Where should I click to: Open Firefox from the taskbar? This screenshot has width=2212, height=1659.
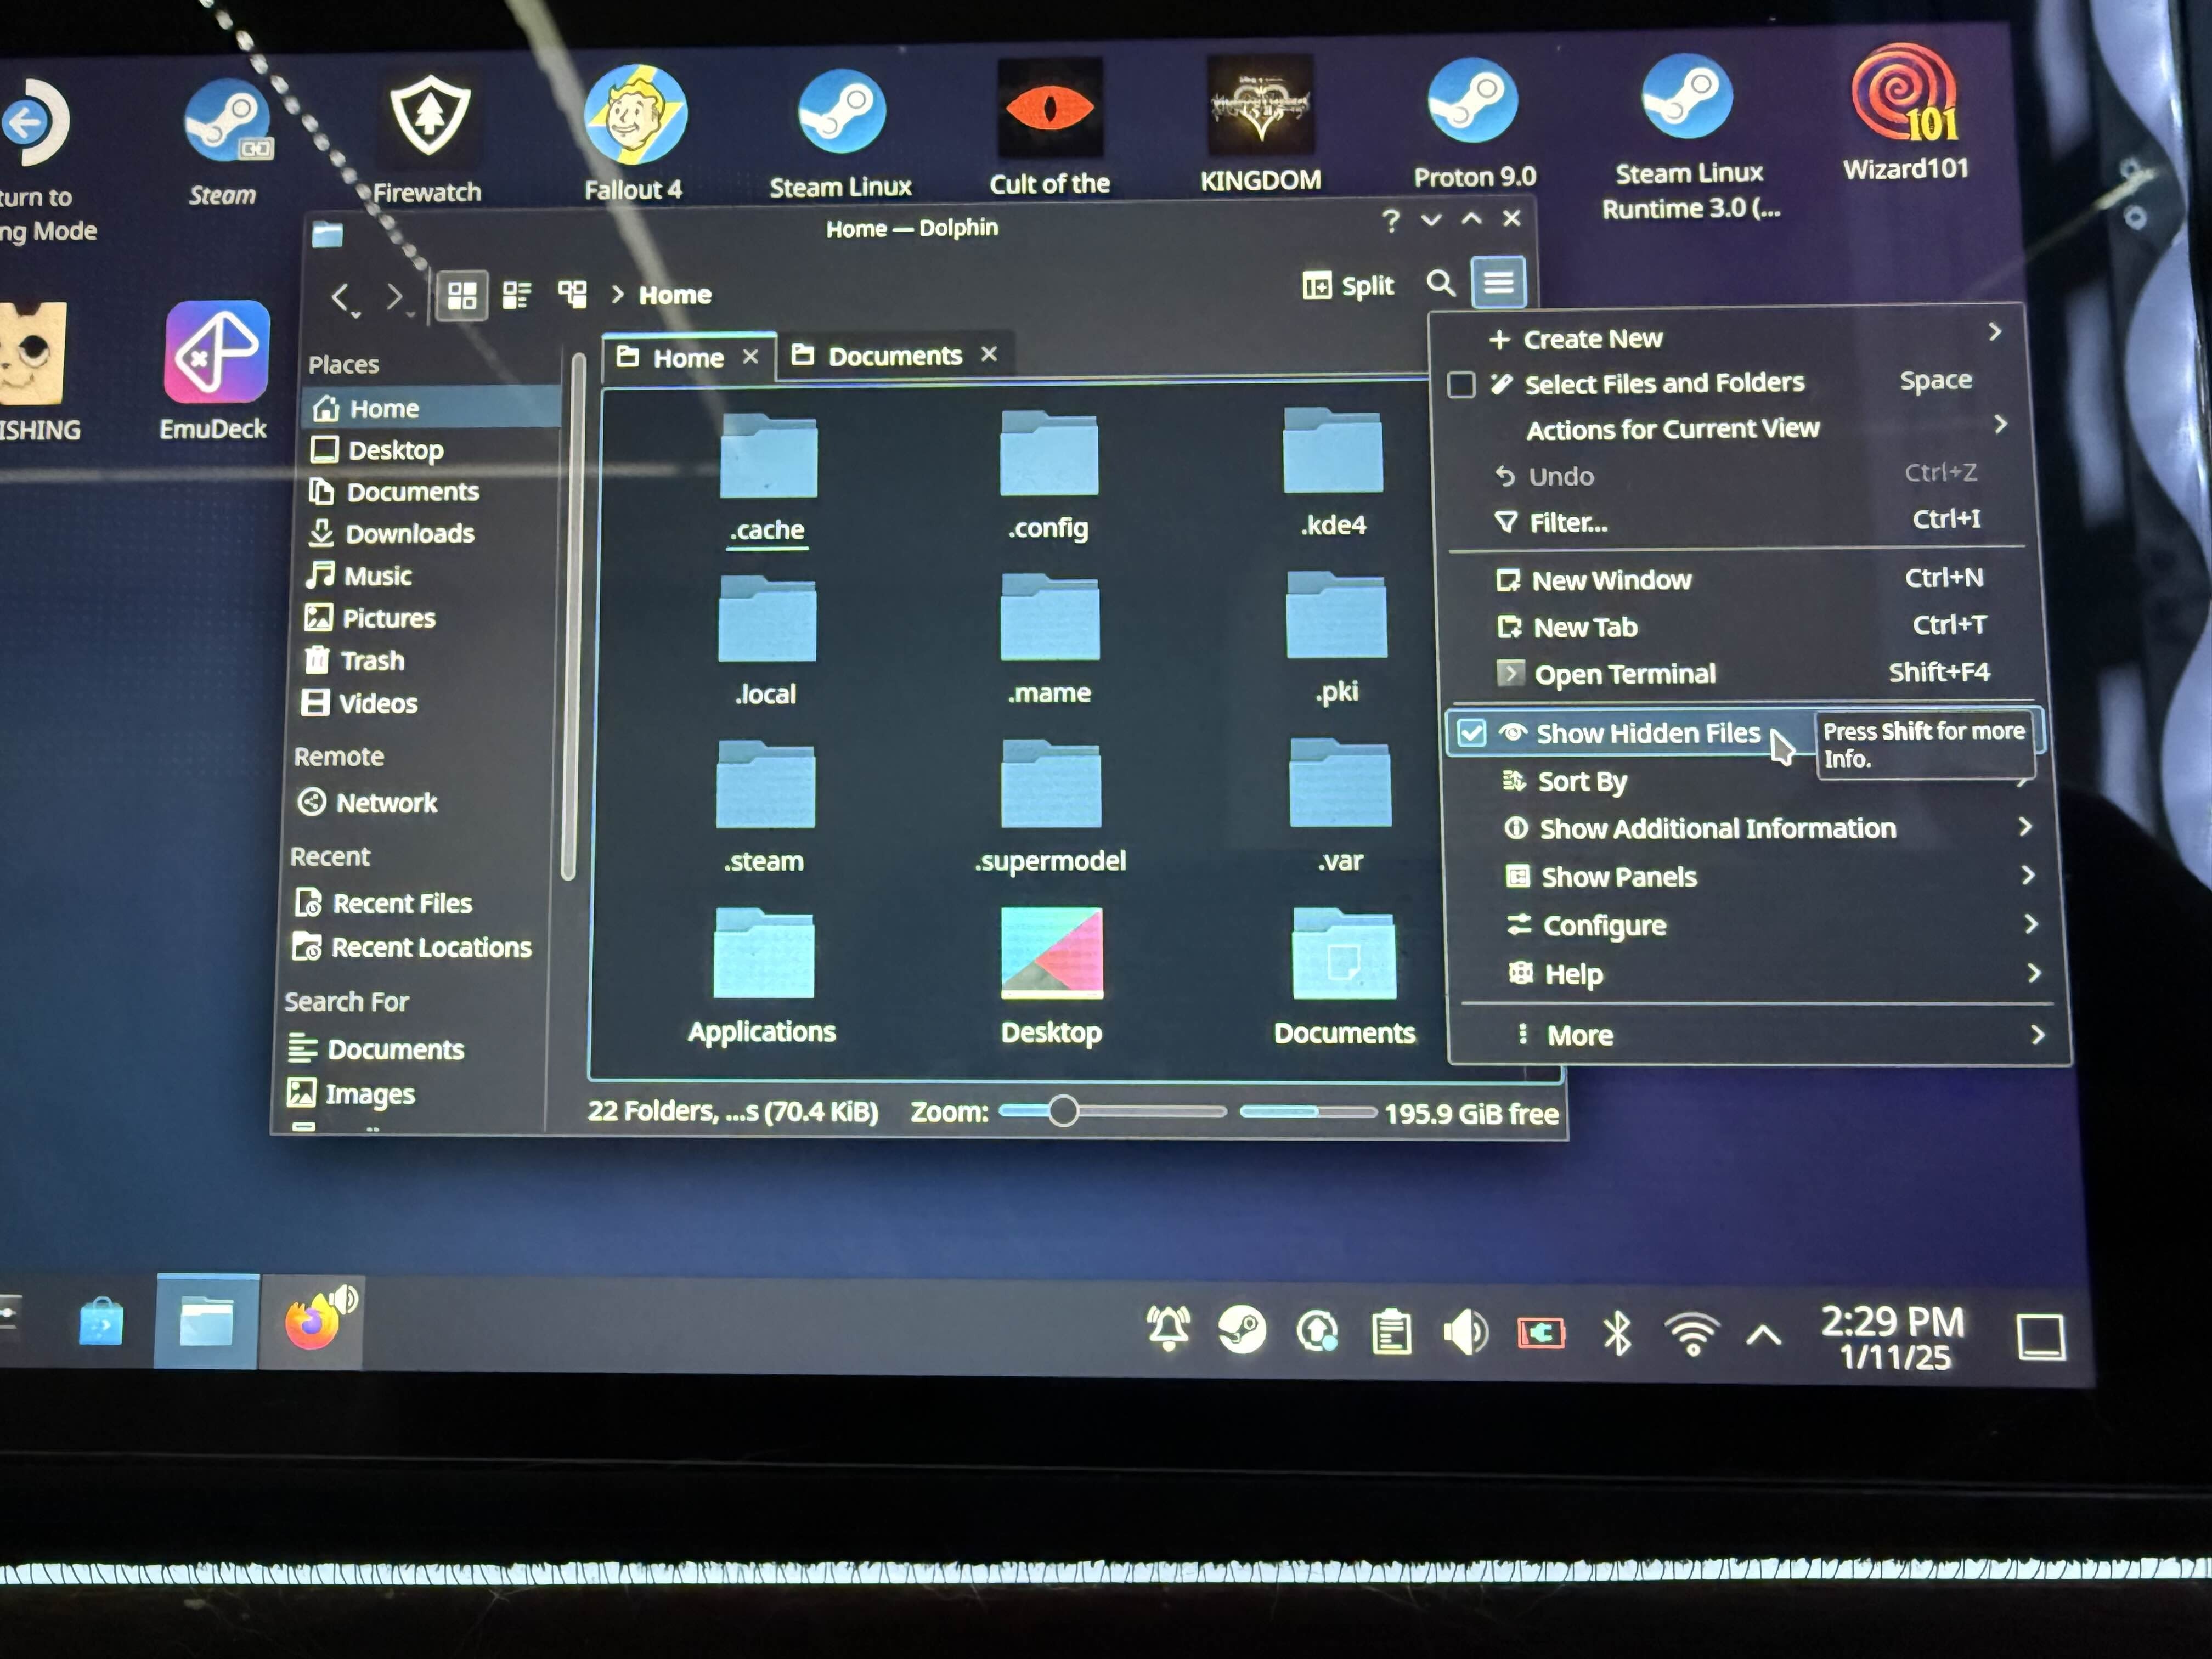click(312, 1323)
